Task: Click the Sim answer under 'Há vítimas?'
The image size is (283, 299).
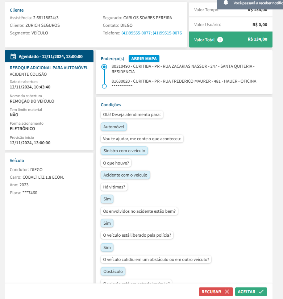Action: (x=107, y=199)
